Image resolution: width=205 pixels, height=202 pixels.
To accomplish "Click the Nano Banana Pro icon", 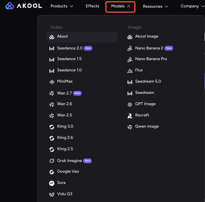I will click(x=130, y=59).
